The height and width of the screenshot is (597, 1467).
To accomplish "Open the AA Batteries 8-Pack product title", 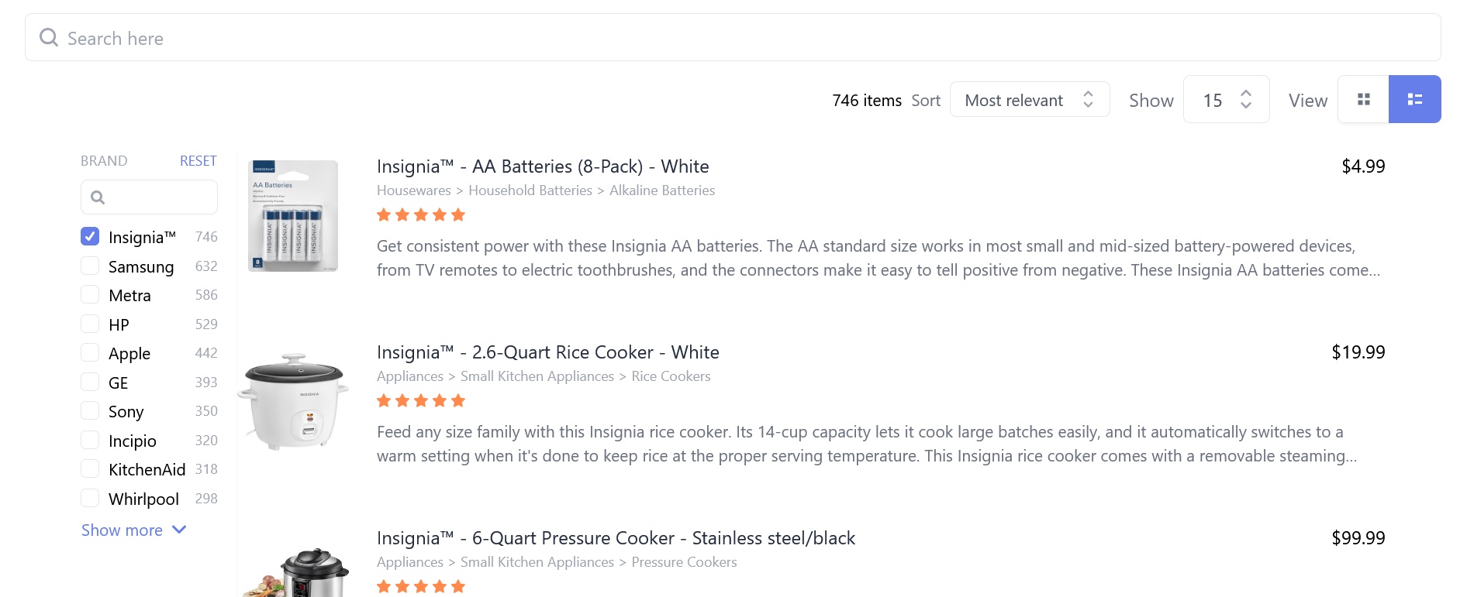I will click(543, 166).
